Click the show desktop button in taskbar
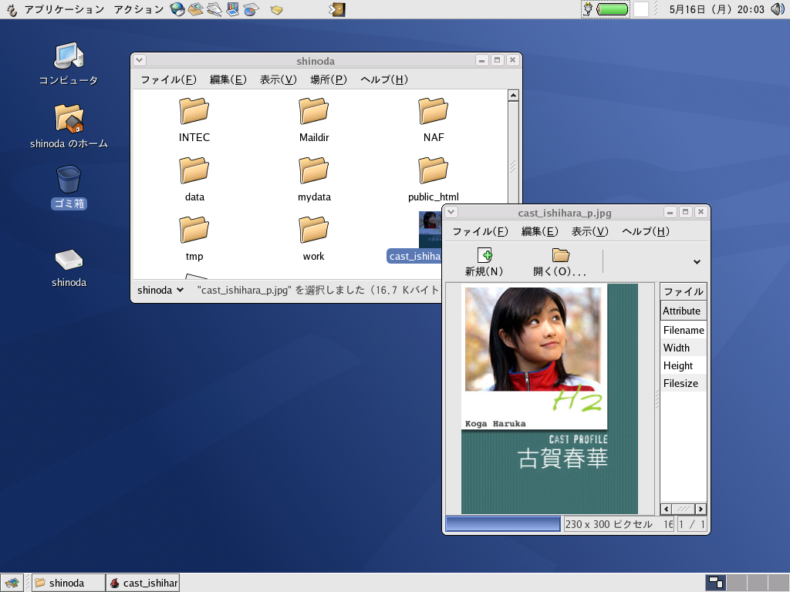This screenshot has width=790, height=592. pyautogui.click(x=12, y=583)
